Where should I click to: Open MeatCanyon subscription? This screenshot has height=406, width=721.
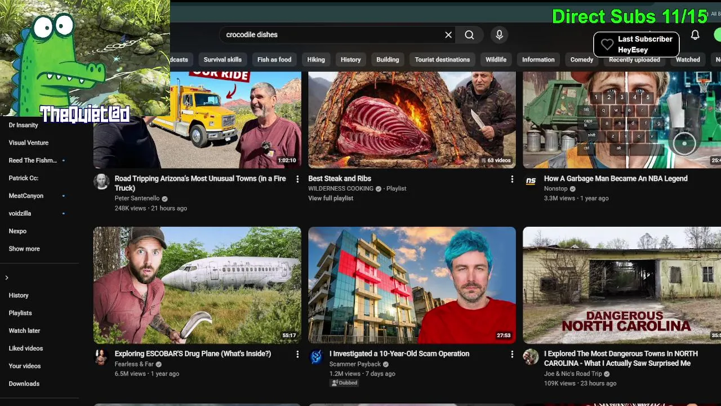[26, 196]
